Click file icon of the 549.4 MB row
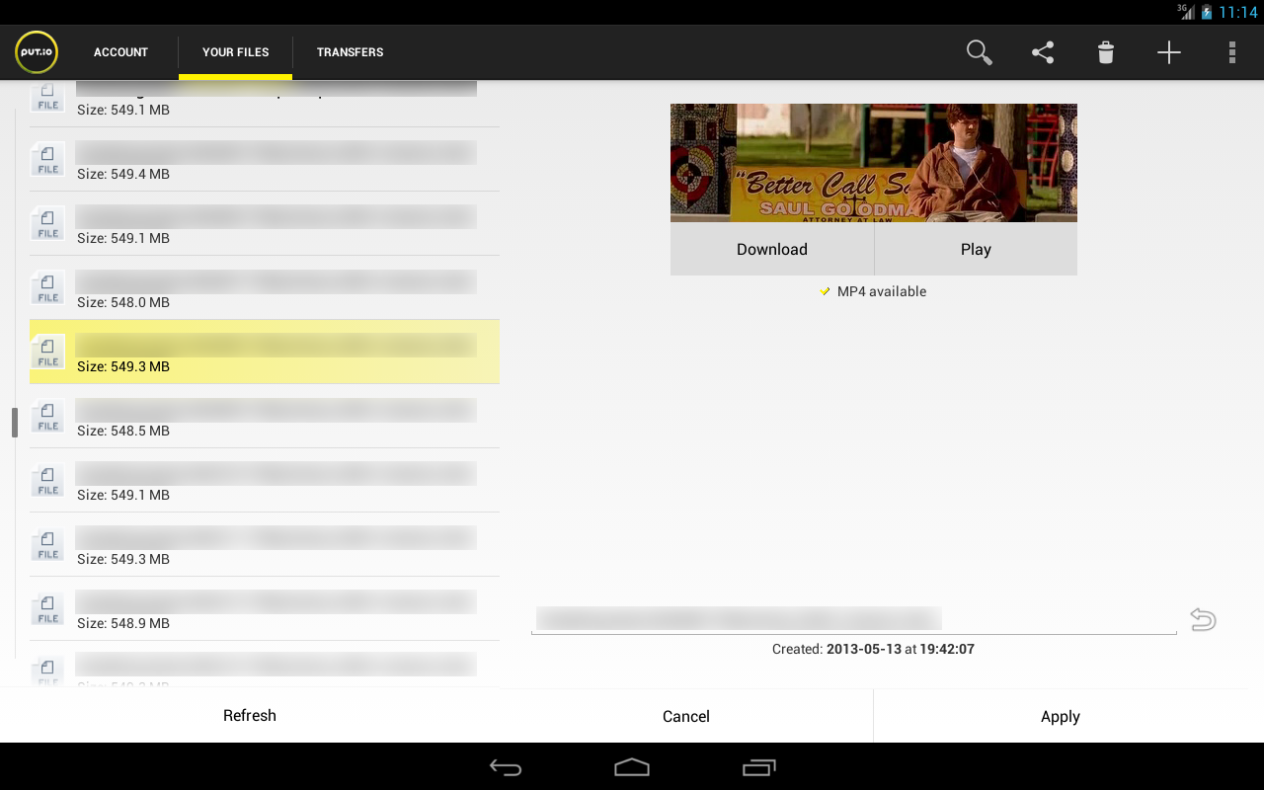Image resolution: width=1264 pixels, height=790 pixels. pyautogui.click(x=47, y=159)
